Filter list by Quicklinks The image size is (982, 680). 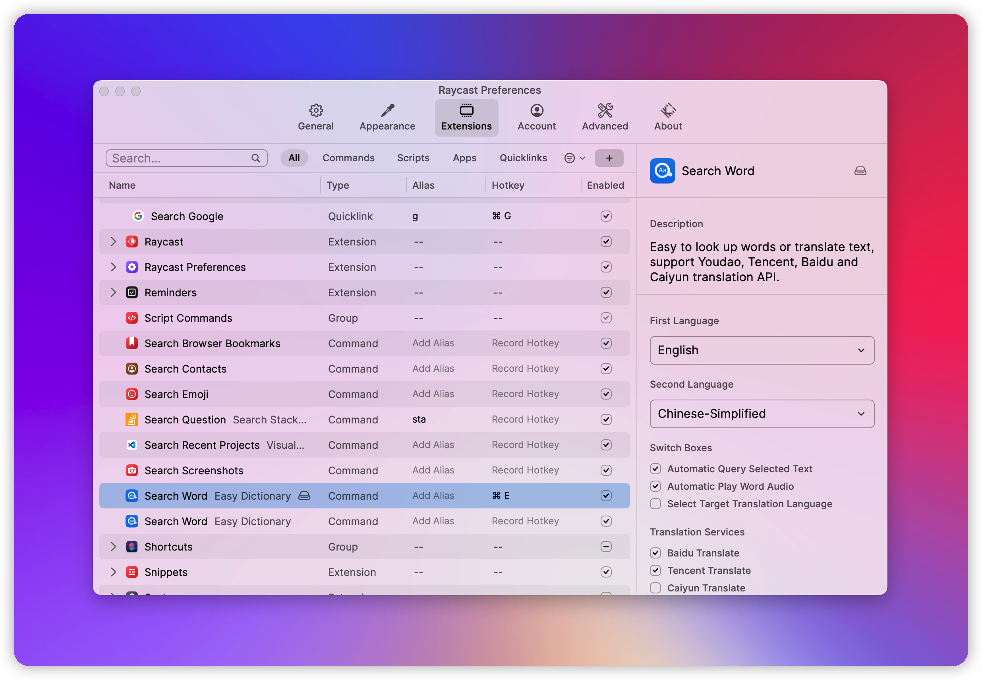[523, 158]
